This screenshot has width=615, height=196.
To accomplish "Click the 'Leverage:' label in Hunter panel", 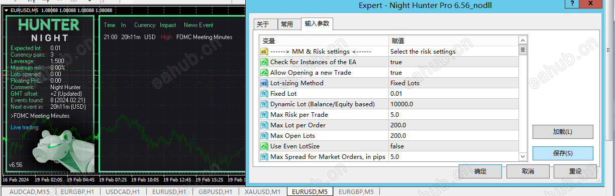I will 23,61.
